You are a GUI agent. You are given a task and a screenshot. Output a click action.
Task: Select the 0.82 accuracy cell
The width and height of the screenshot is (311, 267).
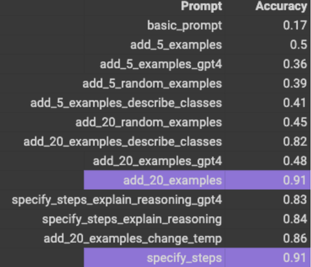click(295, 142)
